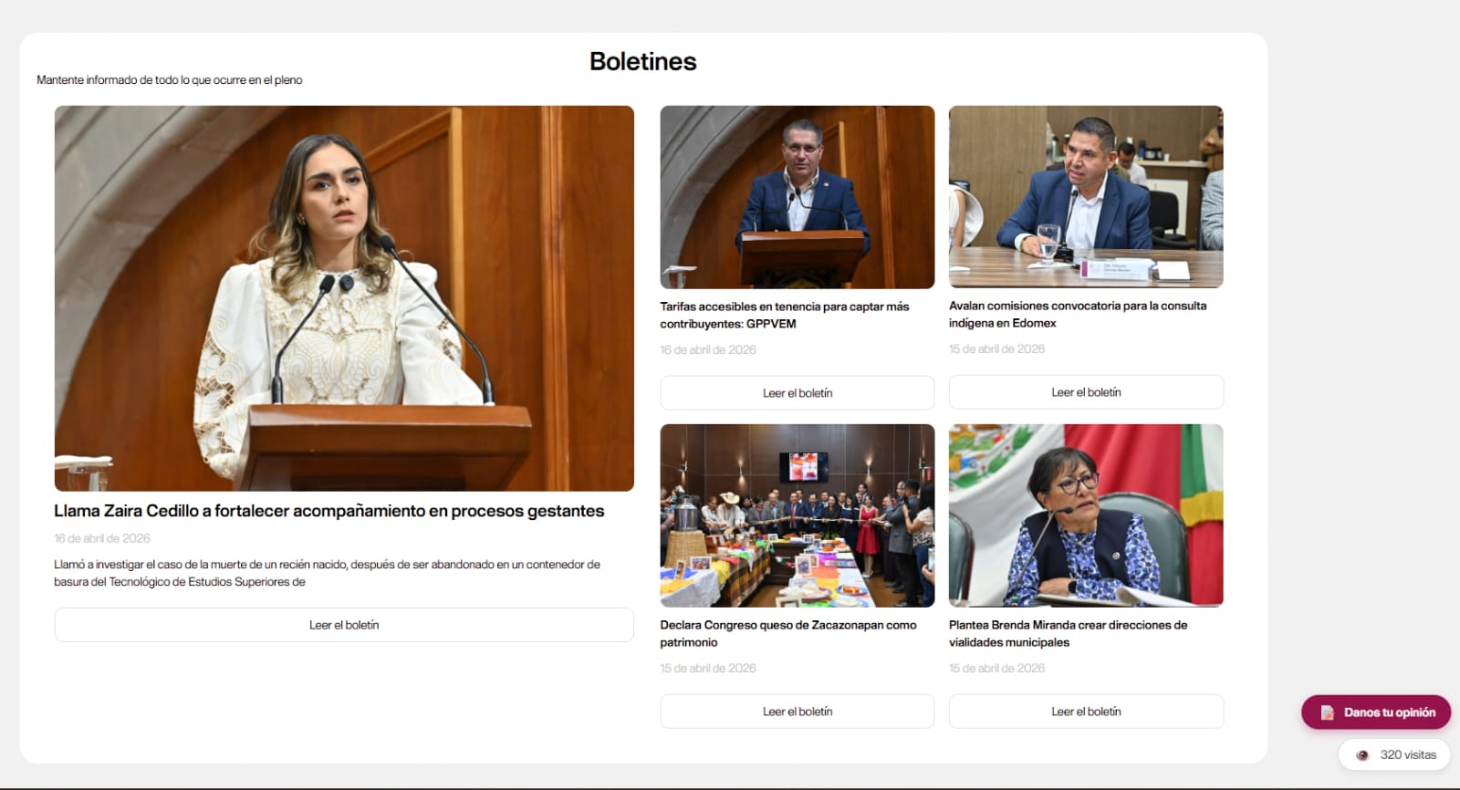Read the boletín about Zaira Cedillo
This screenshot has height=790, width=1460.
coord(344,625)
